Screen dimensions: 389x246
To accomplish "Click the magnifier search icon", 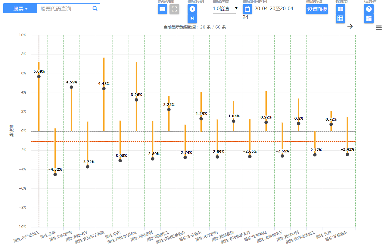I will (95, 8).
